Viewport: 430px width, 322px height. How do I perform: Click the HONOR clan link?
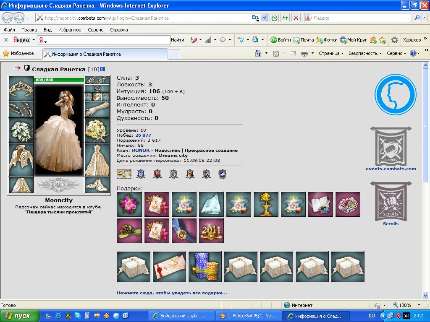click(x=141, y=151)
